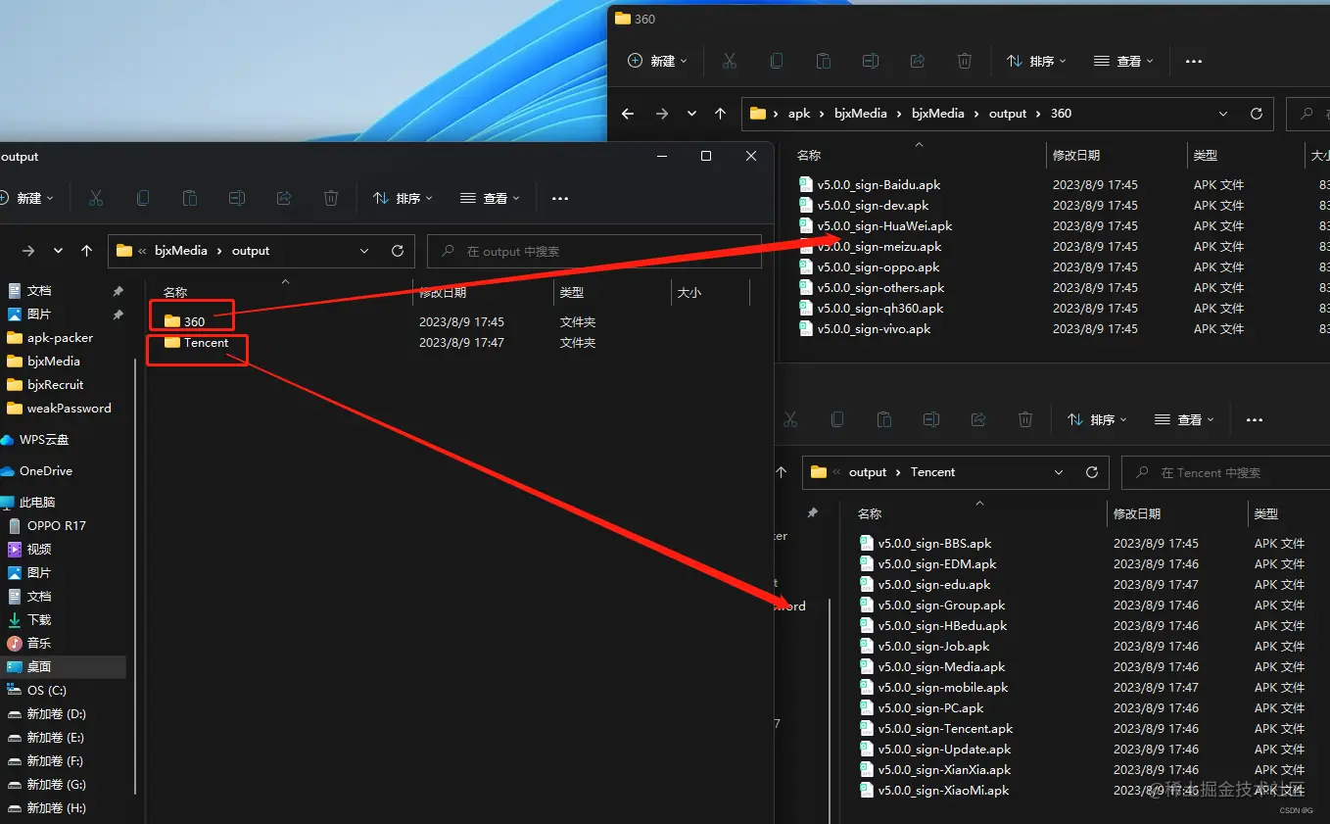
Task: Go back in the 360 window
Action: pyautogui.click(x=629, y=114)
